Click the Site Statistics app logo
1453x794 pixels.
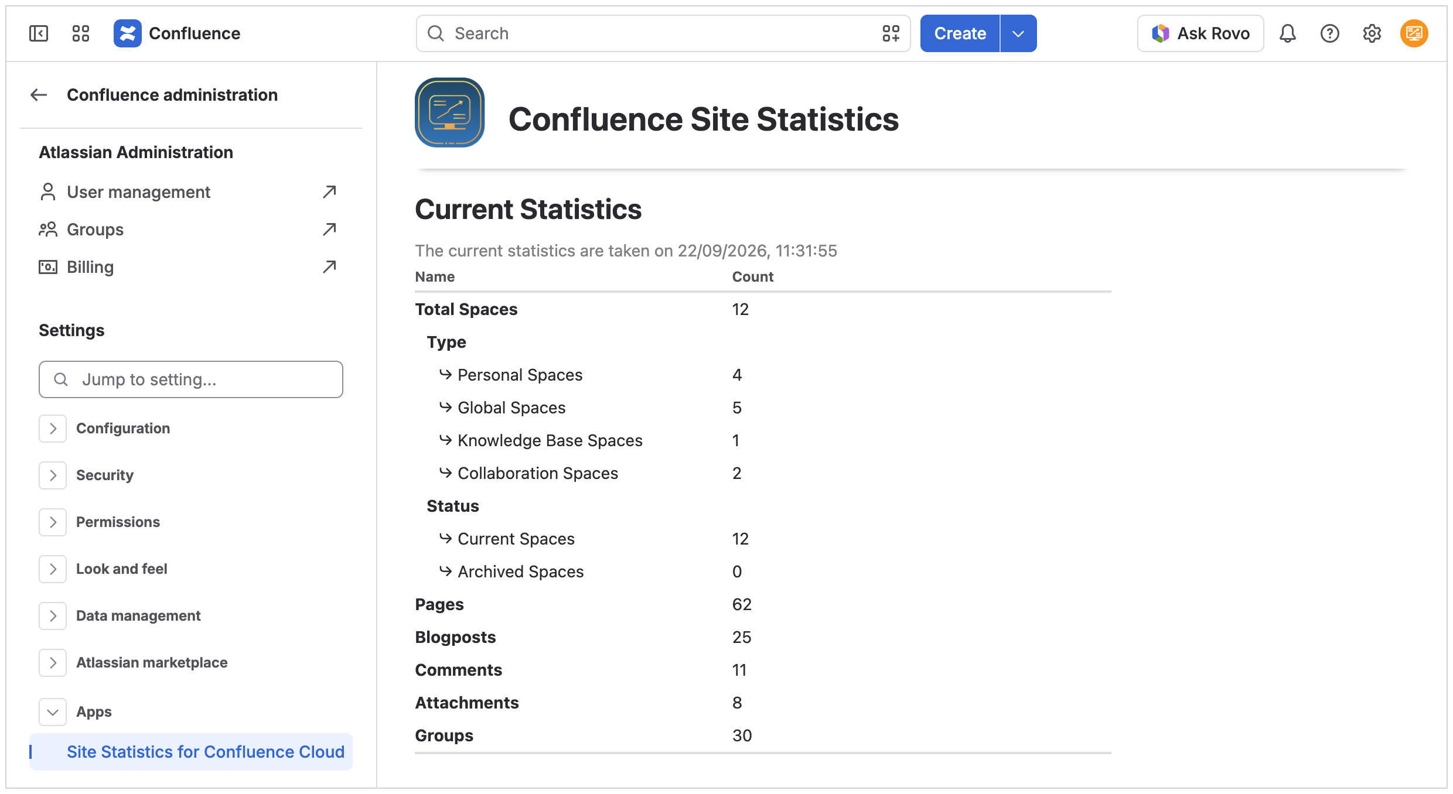coord(450,112)
